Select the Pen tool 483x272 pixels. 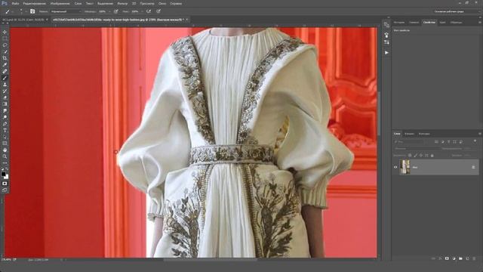pyautogui.click(x=5, y=124)
